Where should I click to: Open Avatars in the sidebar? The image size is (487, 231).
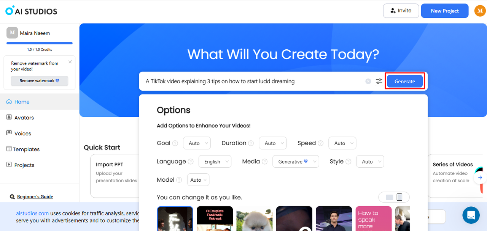tap(40, 118)
